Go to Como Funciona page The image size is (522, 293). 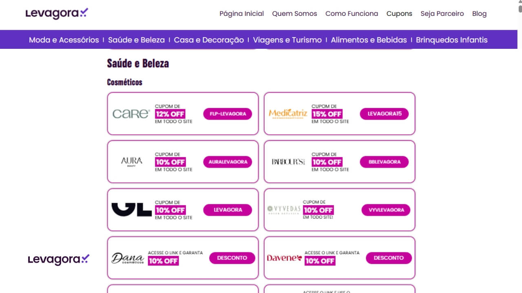pyautogui.click(x=352, y=13)
